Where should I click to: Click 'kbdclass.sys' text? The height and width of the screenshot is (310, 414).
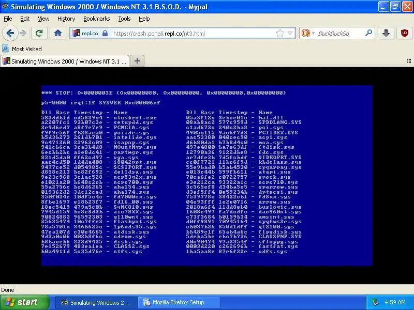pos(280,162)
